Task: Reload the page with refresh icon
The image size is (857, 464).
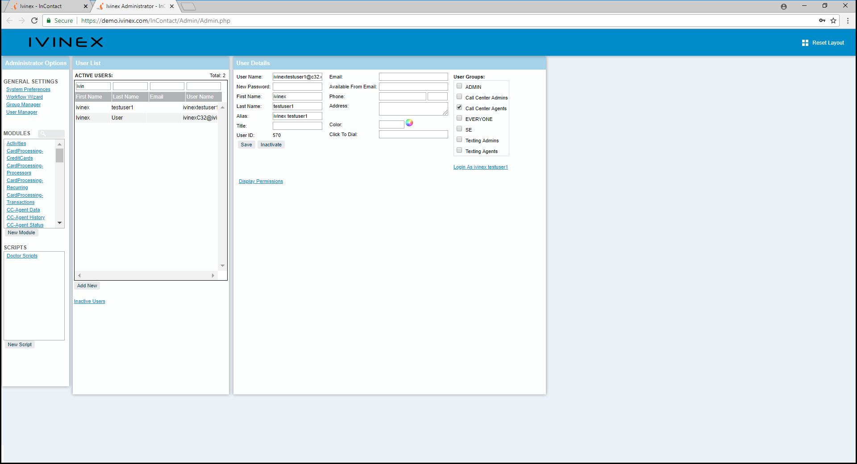Action: point(34,21)
